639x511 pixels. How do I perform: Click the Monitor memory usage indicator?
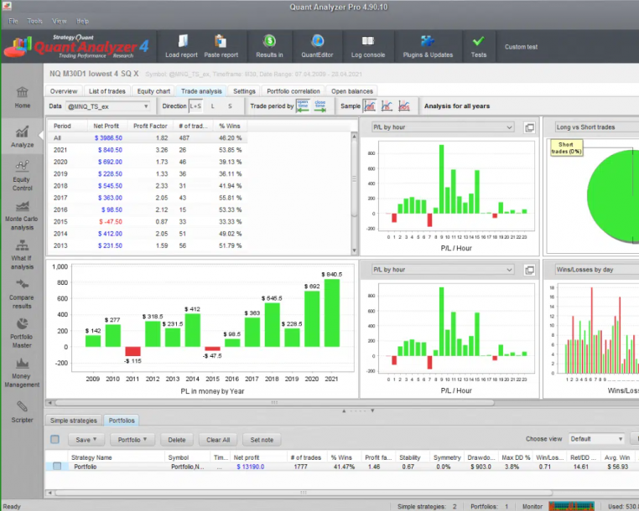coord(571,506)
